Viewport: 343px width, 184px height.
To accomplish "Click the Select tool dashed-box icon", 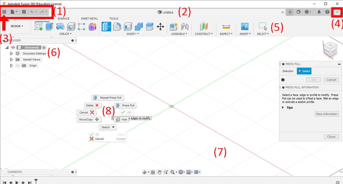I will (263, 26).
